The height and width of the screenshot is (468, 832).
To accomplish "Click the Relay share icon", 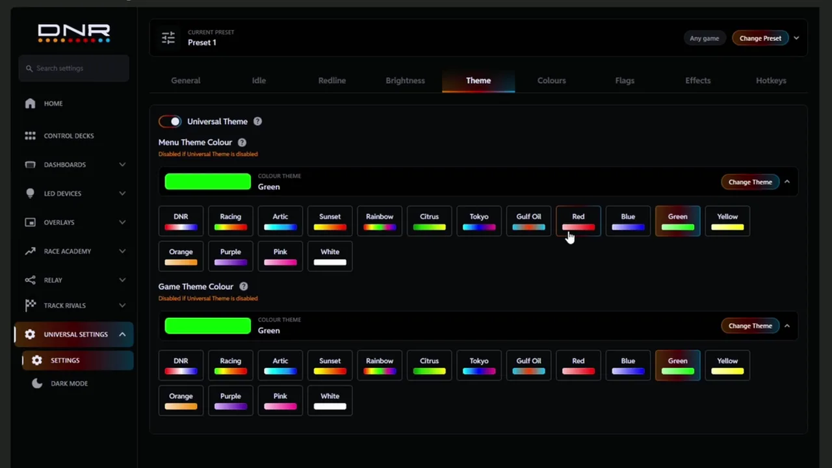I will click(x=30, y=280).
